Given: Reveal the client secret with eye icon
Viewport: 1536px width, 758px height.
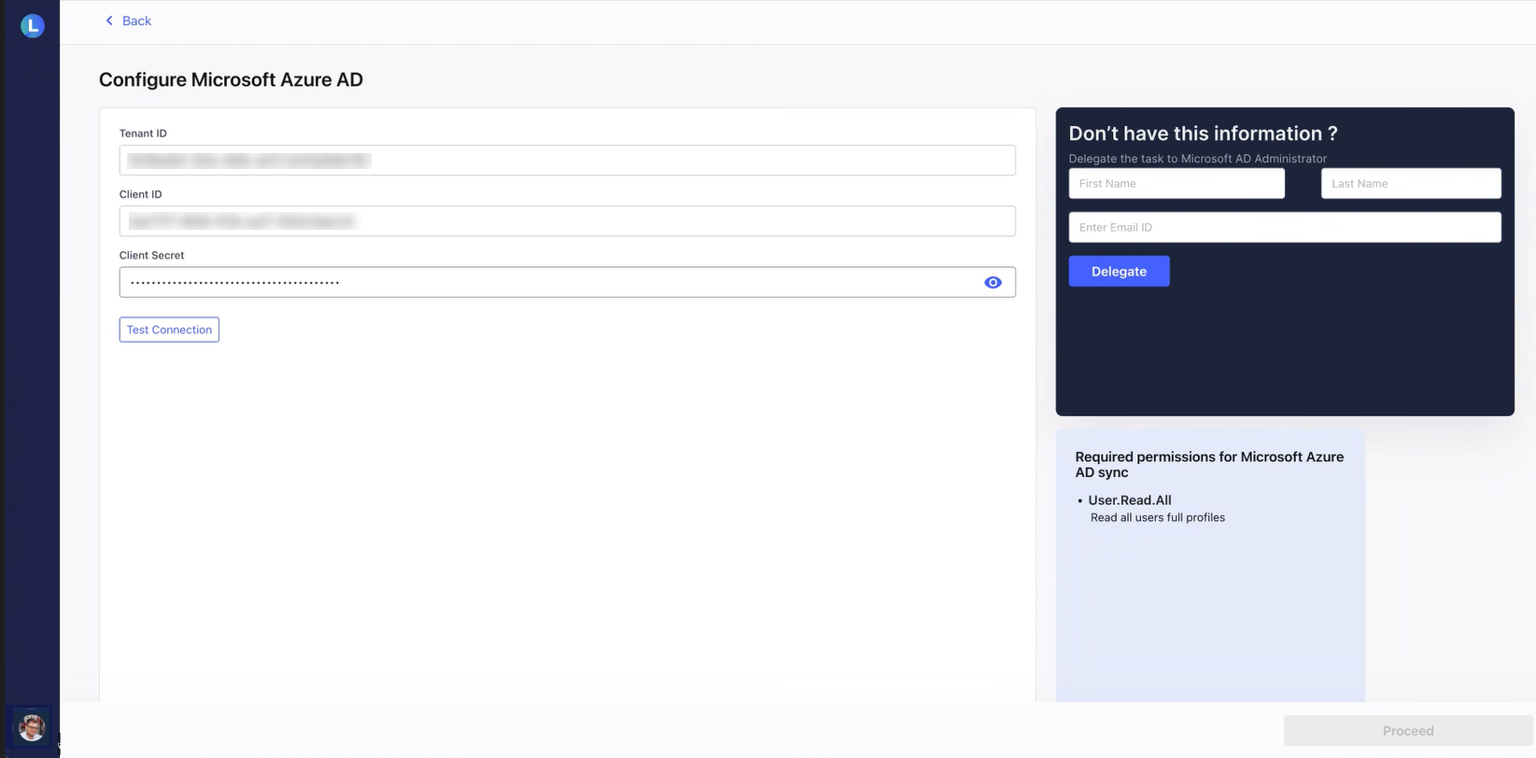Looking at the screenshot, I should pyautogui.click(x=993, y=283).
